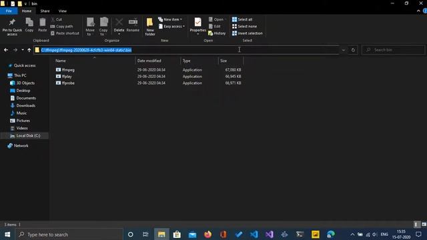Create a New folder
427x240 pixels.
149,27
